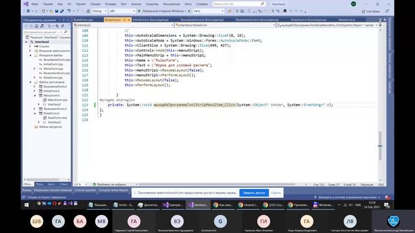Viewport: 415px width, 233px height.
Task: Select BoundariesForm.cpp in Solution Explorer
Action: 56,60
